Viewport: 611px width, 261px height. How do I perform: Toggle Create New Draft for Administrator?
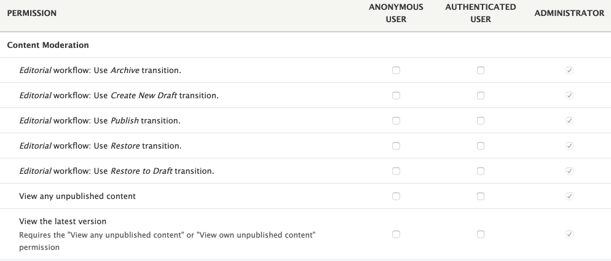[x=569, y=96]
